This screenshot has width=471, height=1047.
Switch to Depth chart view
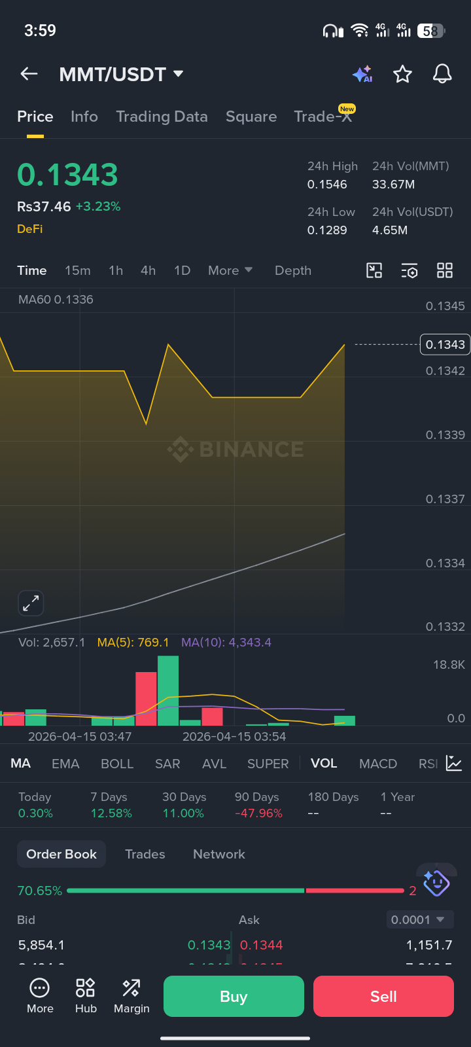(x=293, y=270)
